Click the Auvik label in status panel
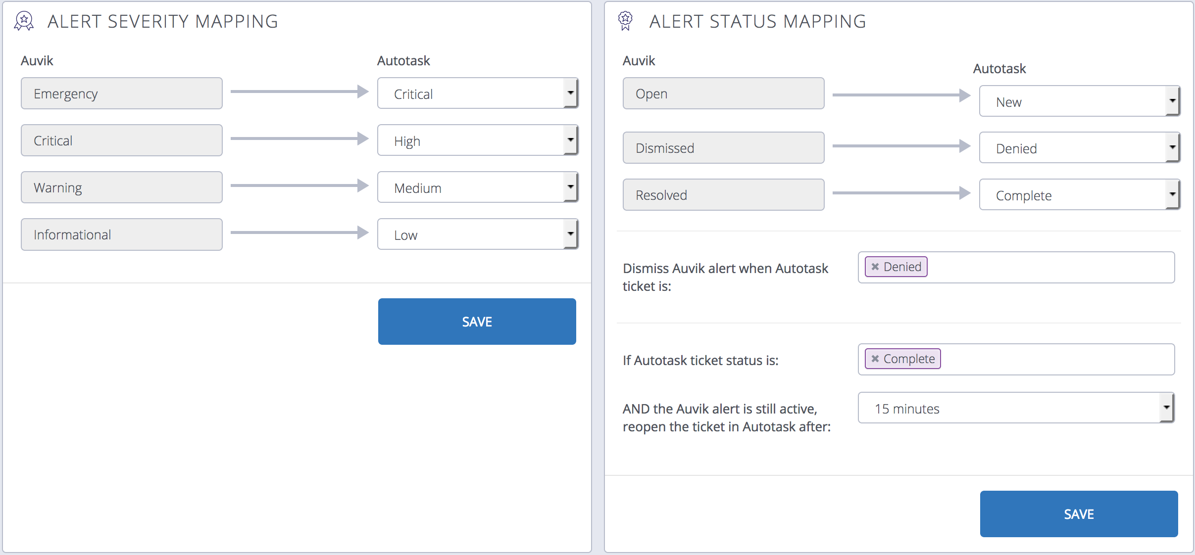The height and width of the screenshot is (555, 1195). [639, 60]
